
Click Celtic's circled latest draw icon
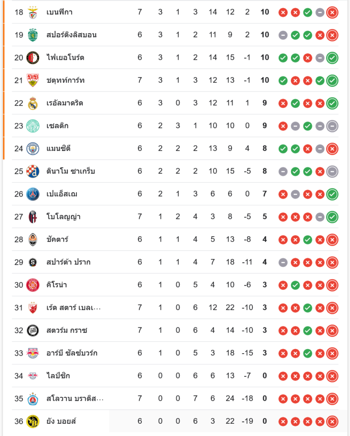[332, 126]
